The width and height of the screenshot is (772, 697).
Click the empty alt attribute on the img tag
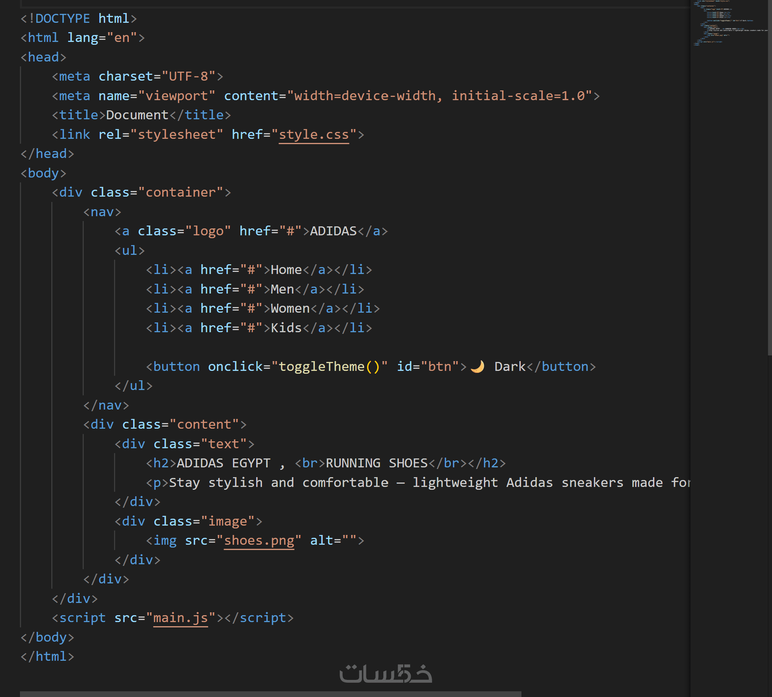[333, 540]
